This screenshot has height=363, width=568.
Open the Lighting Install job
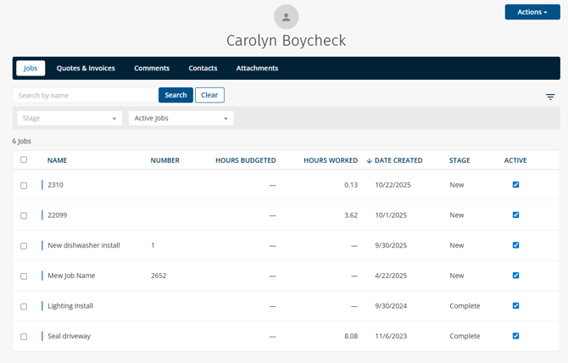[70, 306]
